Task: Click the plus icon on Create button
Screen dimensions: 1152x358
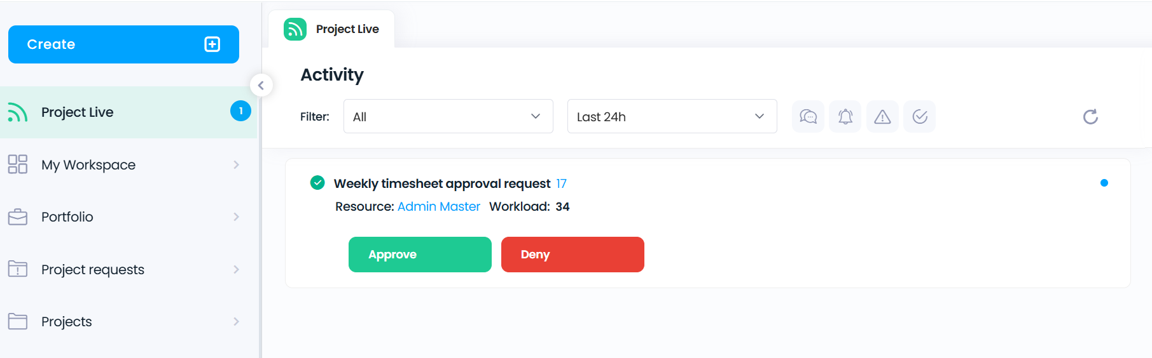Action: [212, 44]
